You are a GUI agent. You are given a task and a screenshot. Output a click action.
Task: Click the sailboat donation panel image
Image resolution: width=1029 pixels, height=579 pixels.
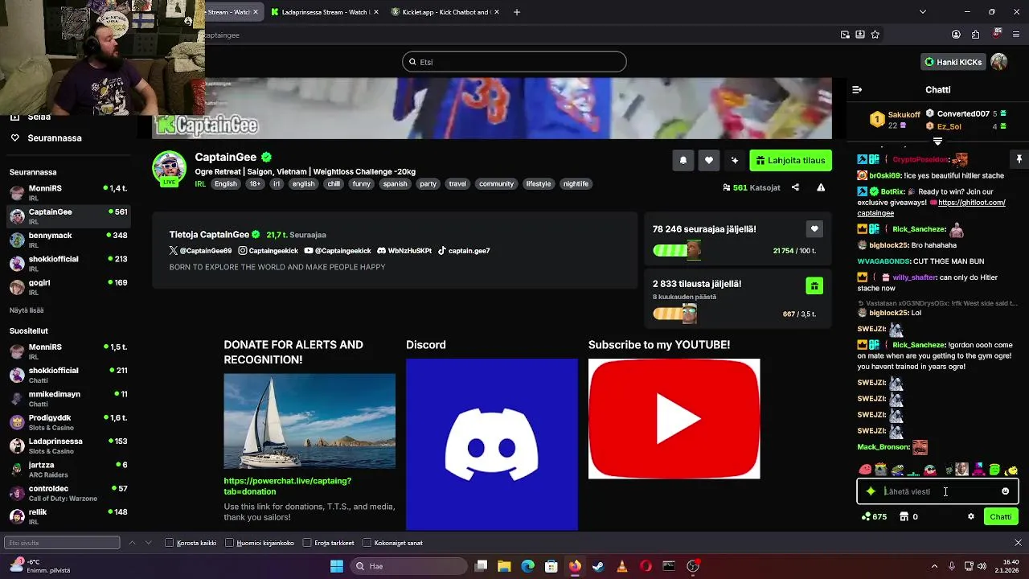coord(310,421)
